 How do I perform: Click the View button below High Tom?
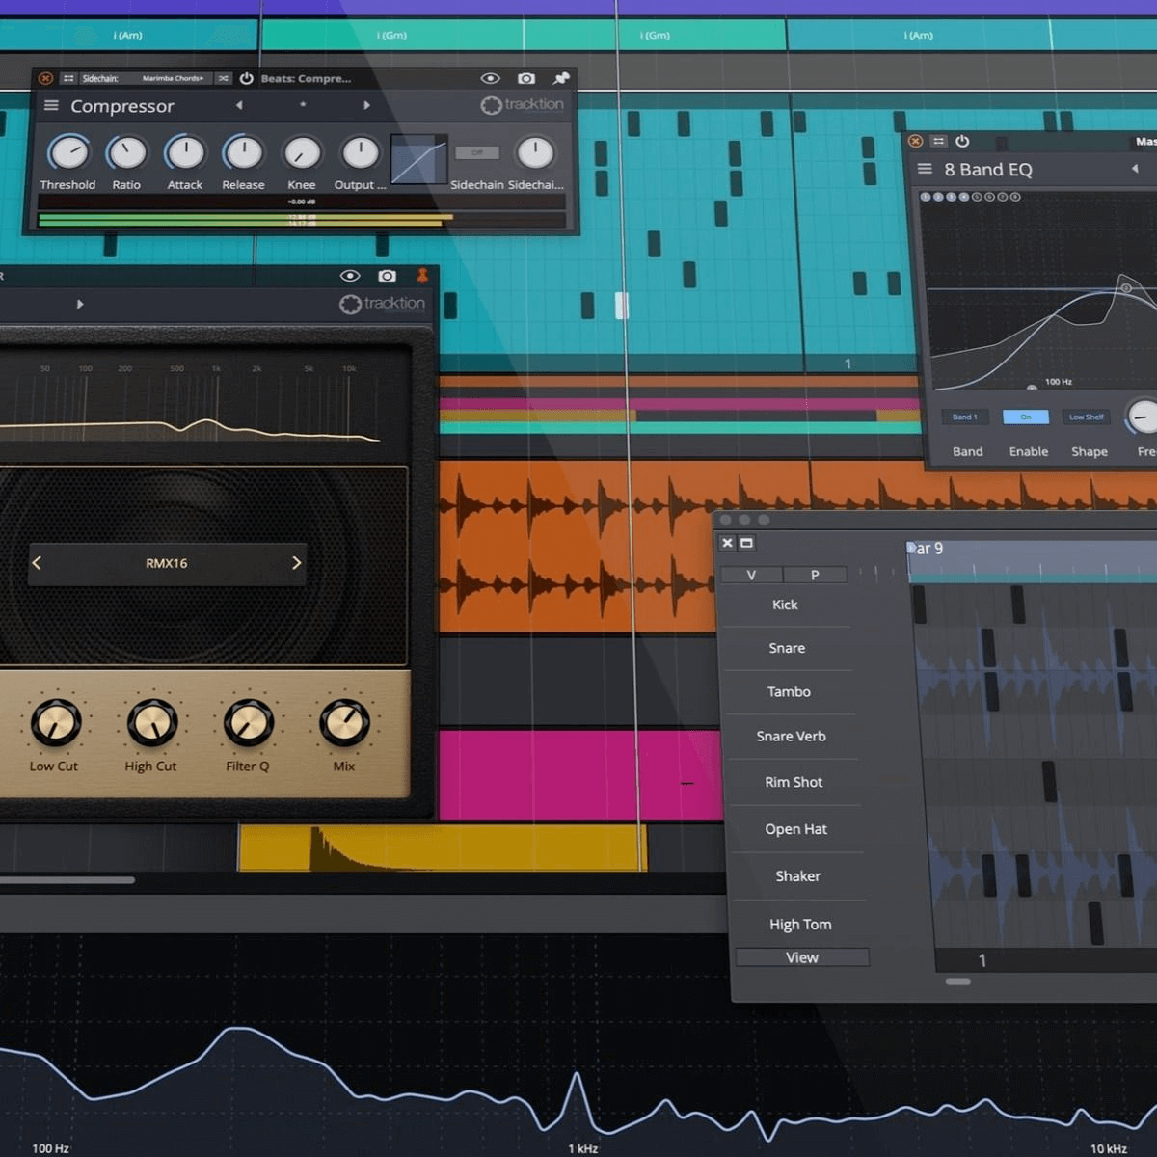click(x=801, y=956)
